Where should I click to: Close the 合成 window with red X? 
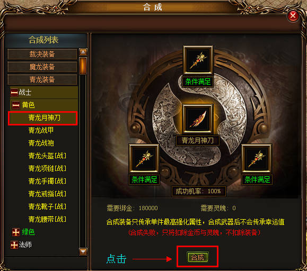pyautogui.click(x=293, y=16)
